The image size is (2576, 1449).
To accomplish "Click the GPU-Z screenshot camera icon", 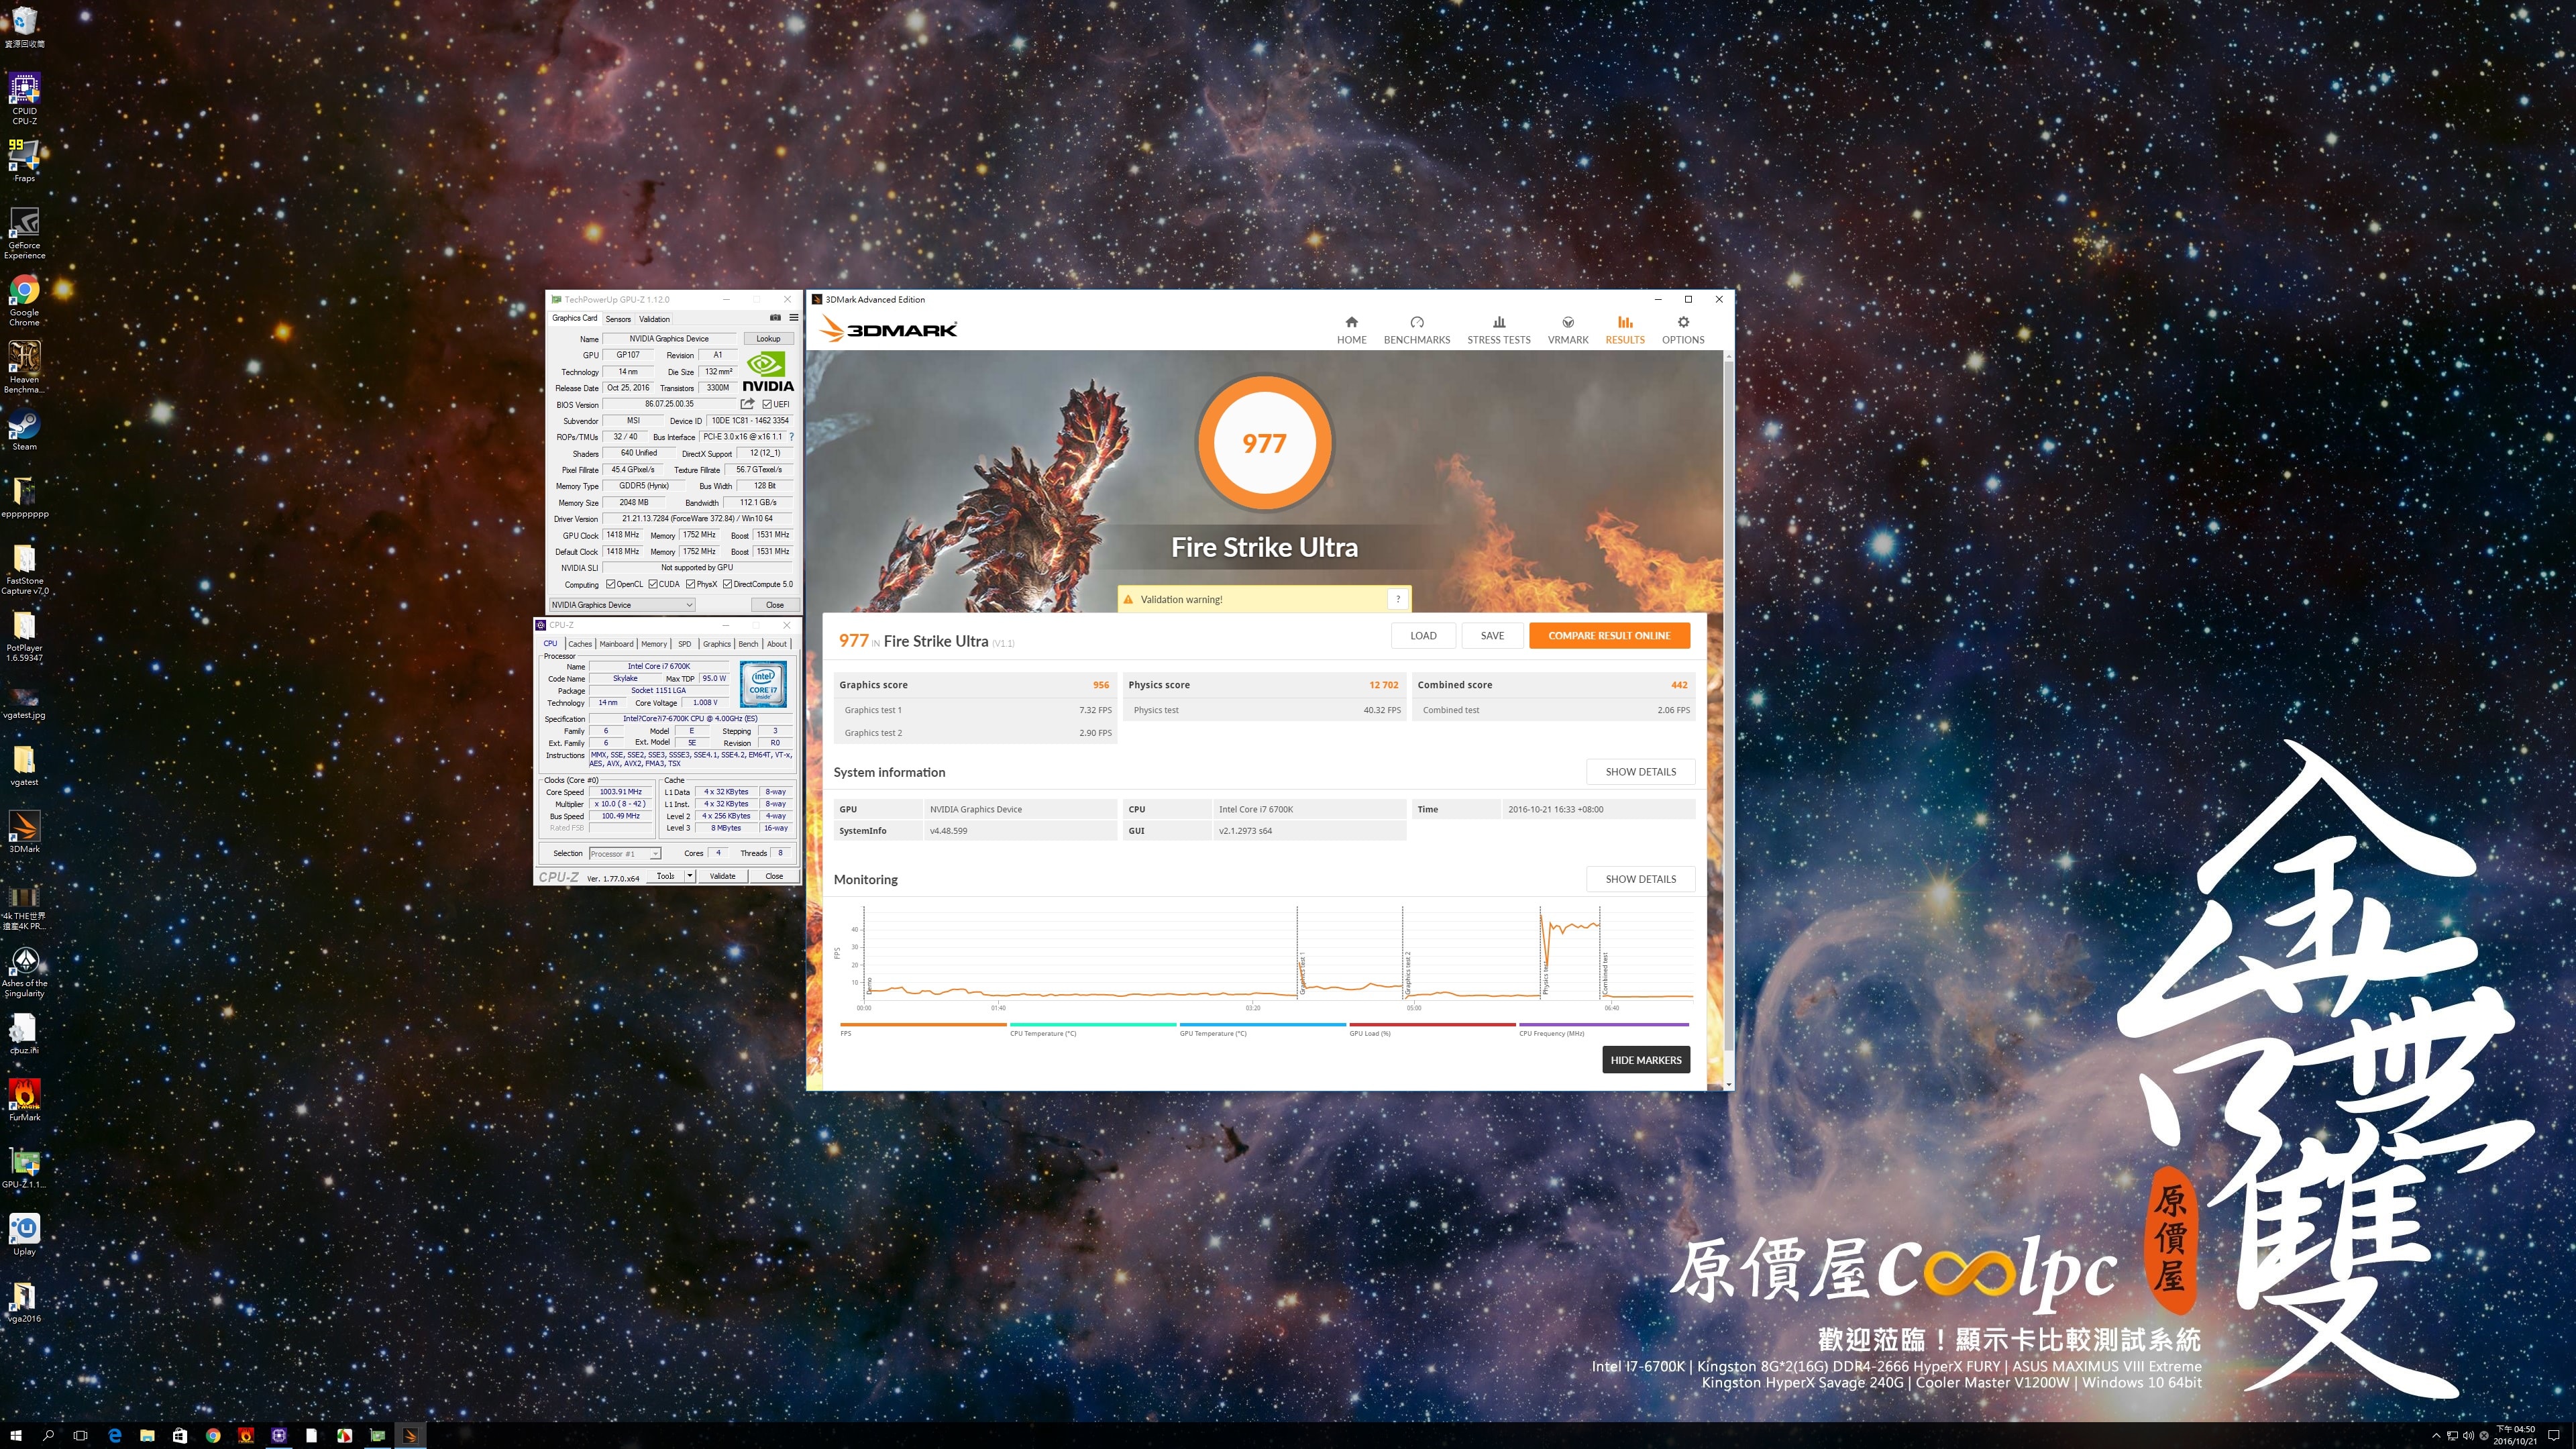I will click(775, 318).
